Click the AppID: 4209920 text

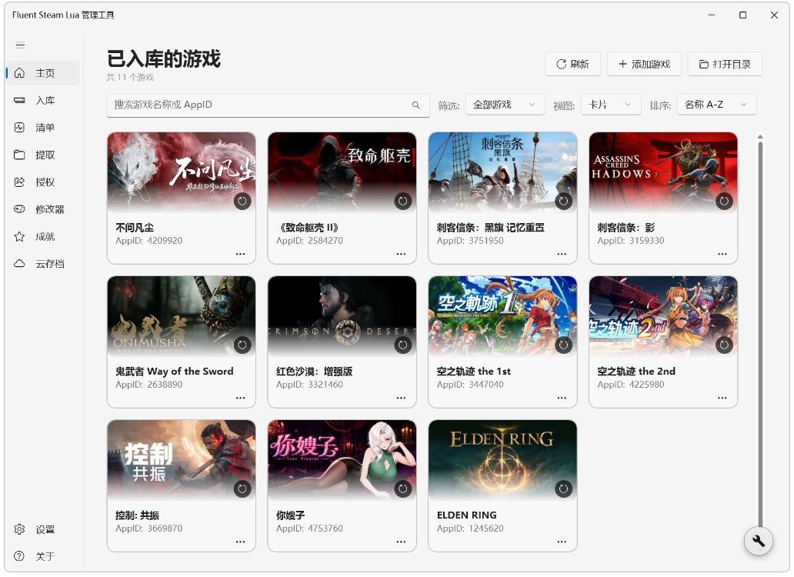coord(149,241)
